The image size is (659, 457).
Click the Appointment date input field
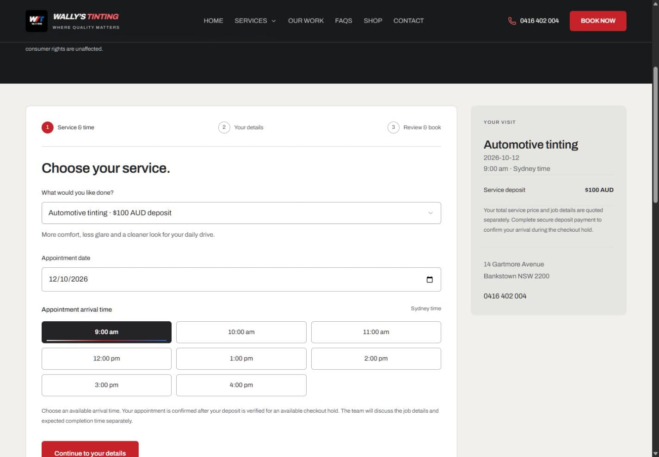click(241, 279)
